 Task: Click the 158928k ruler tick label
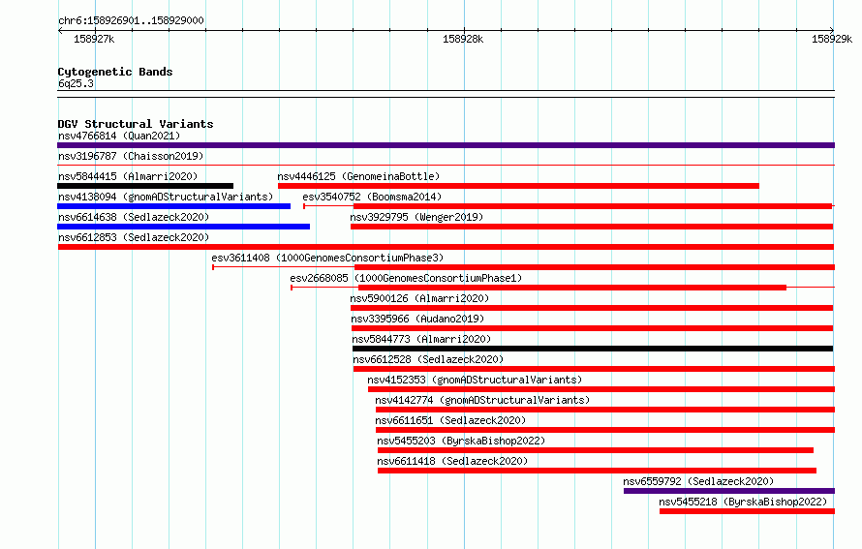point(463,39)
